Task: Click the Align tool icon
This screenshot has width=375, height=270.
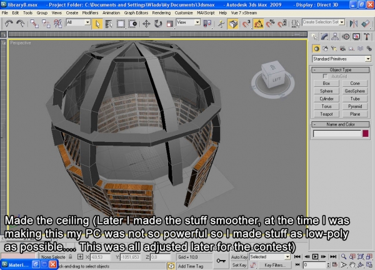Action: pyautogui.click(x=366, y=24)
